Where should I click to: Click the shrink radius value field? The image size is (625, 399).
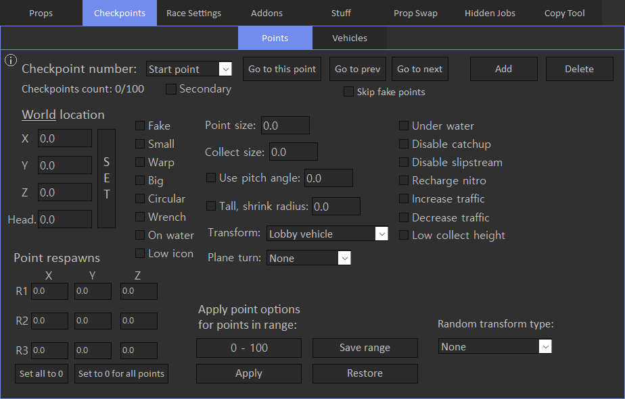[336, 206]
